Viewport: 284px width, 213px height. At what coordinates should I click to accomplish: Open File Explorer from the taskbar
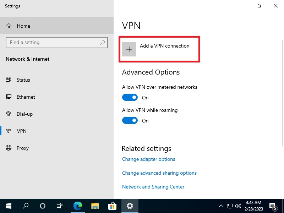click(x=95, y=206)
